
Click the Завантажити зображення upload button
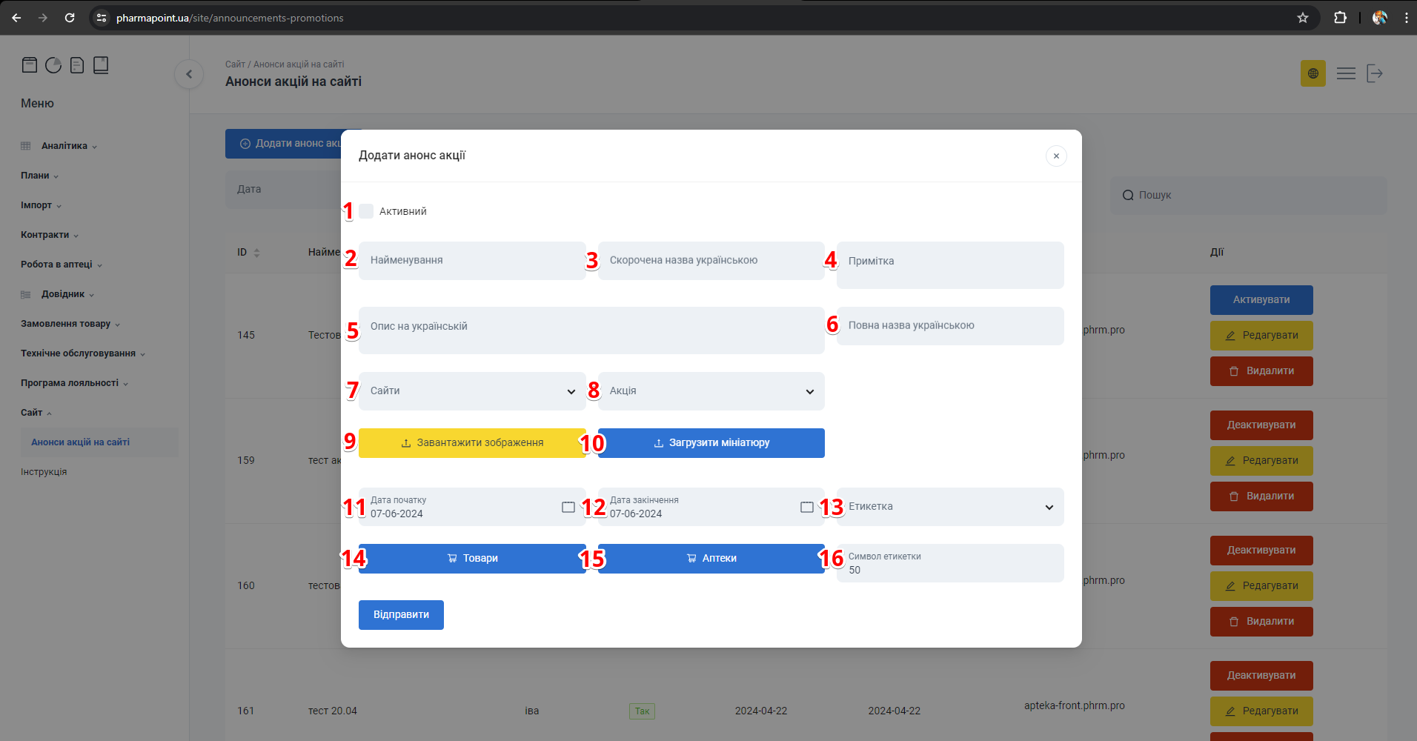point(472,443)
